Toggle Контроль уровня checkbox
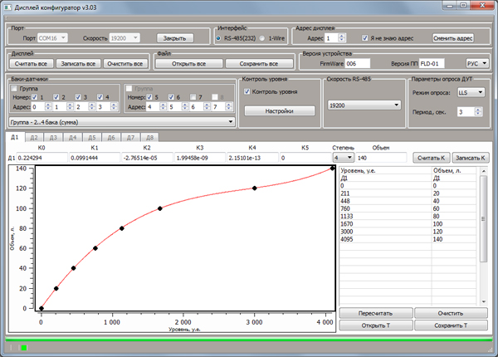 [247, 91]
